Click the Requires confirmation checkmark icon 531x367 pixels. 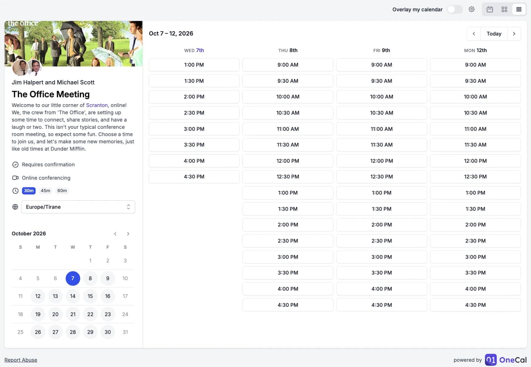coord(15,165)
